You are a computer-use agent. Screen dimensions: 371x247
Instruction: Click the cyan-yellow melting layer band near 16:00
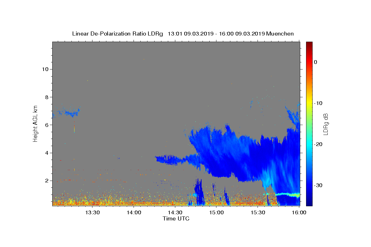[288, 195]
